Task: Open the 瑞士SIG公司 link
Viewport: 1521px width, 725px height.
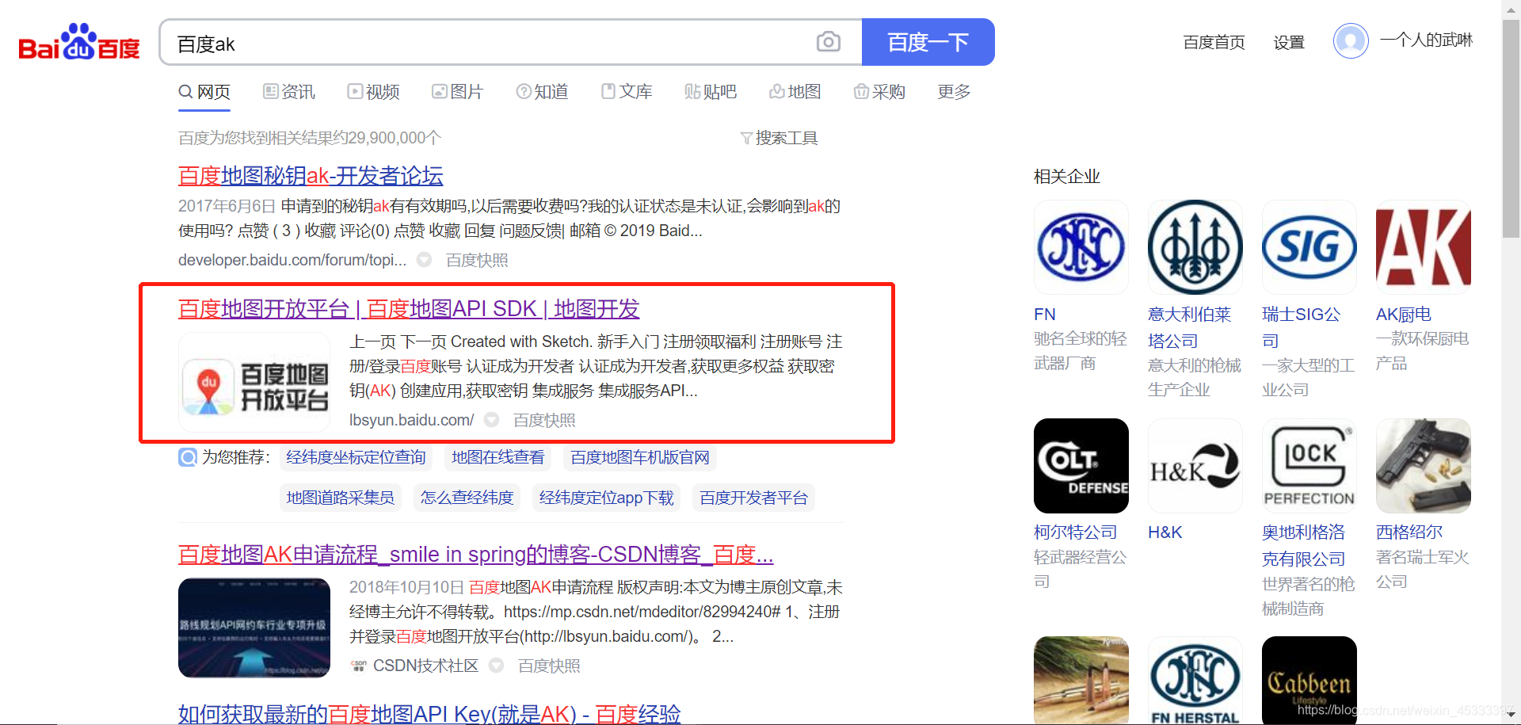Action: pyautogui.click(x=1301, y=327)
